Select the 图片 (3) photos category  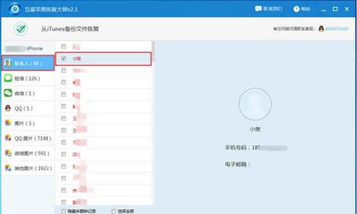pyautogui.click(x=28, y=124)
